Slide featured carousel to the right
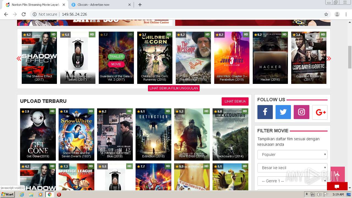This screenshot has width=352, height=198. tap(329, 58)
